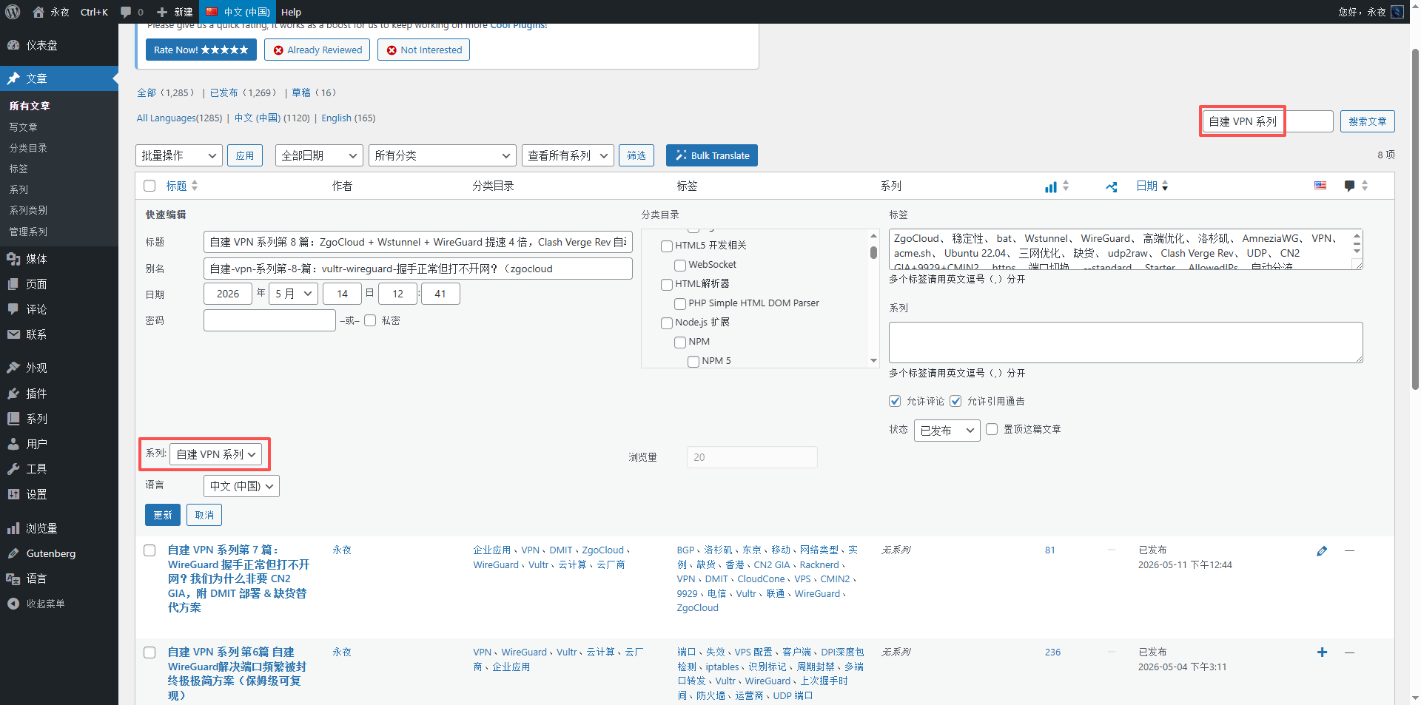Enable 置顶这篇文章 sticky checkbox
1421x705 pixels.
point(992,429)
